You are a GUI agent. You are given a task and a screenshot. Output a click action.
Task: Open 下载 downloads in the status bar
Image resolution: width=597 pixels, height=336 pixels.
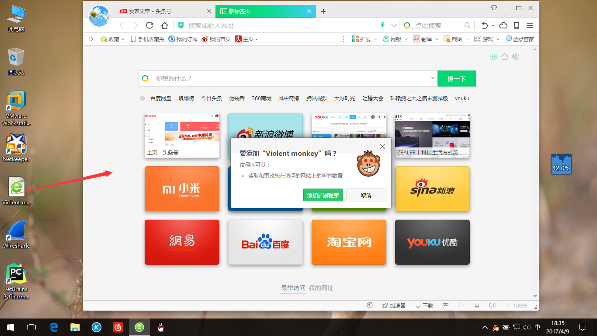(x=424, y=305)
